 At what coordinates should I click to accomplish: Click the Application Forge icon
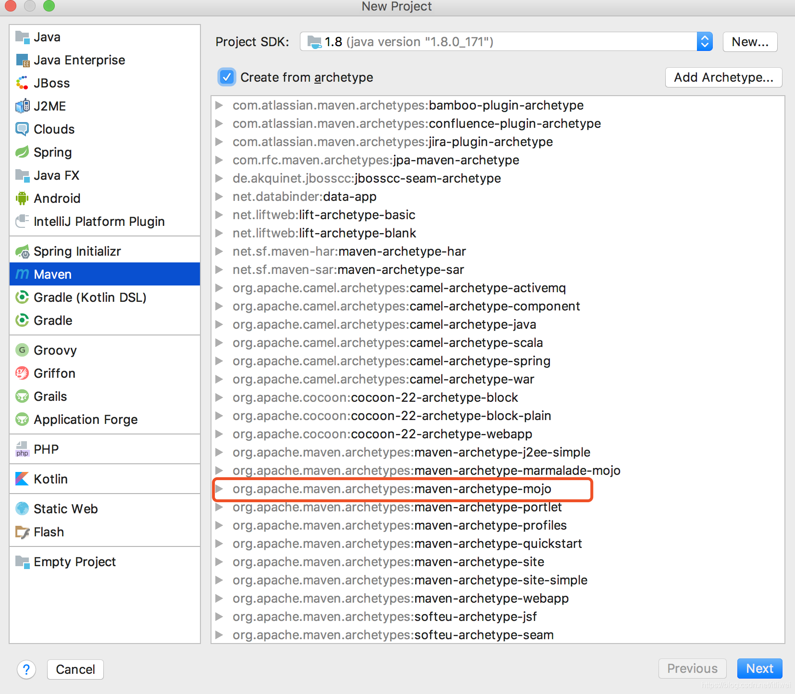[22, 420]
